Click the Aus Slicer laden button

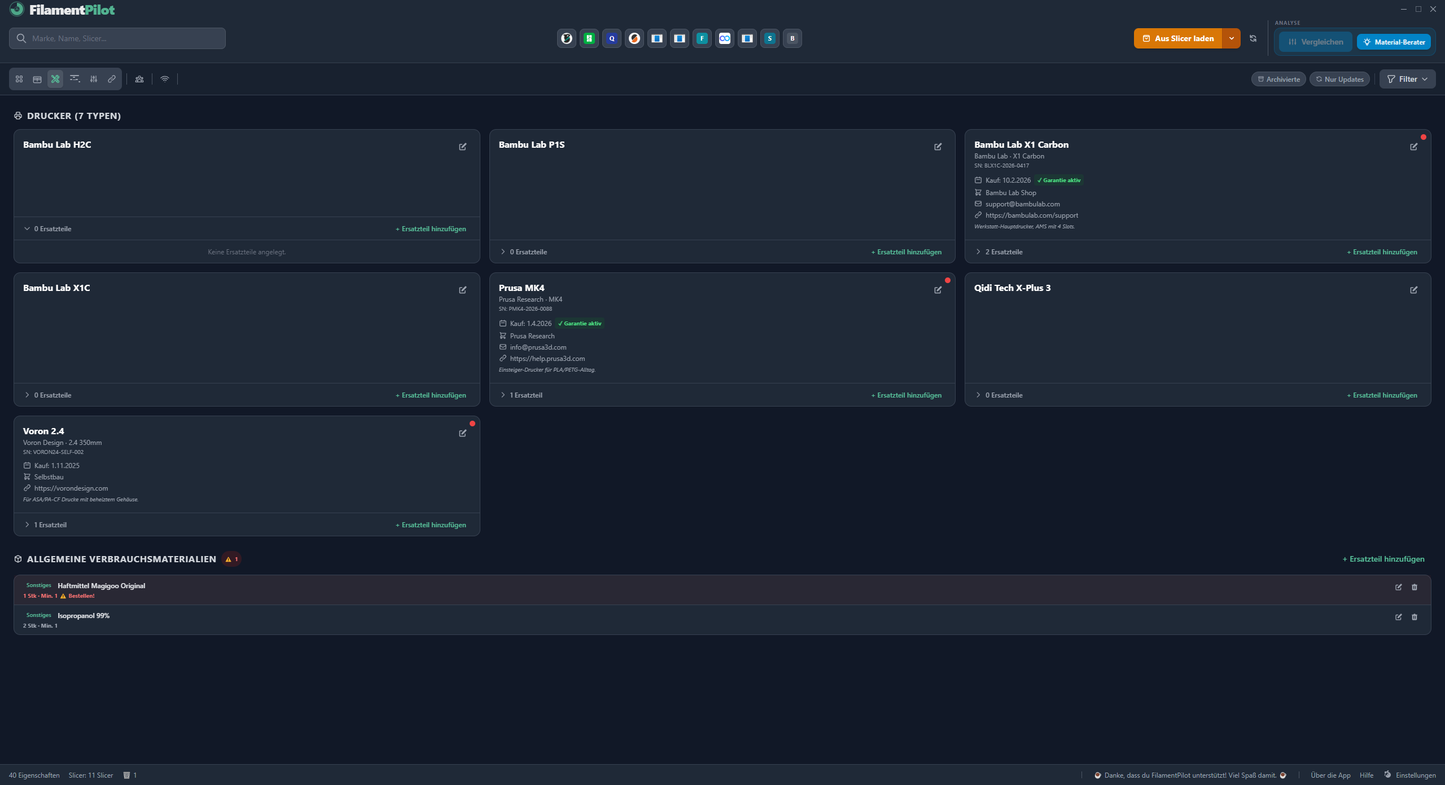point(1178,38)
